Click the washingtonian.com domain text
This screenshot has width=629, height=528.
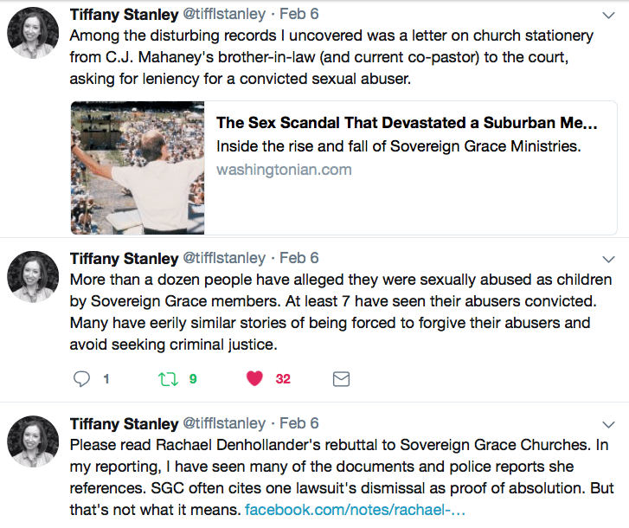coord(284,170)
